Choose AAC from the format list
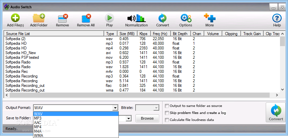Viewport: 288px width, 138px height. [x=76, y=123]
